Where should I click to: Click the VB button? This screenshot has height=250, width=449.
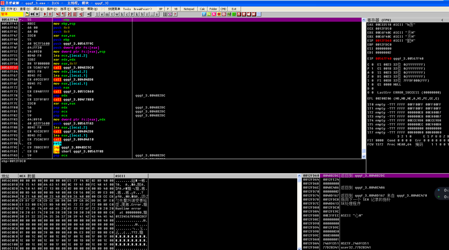(x=176, y=9)
